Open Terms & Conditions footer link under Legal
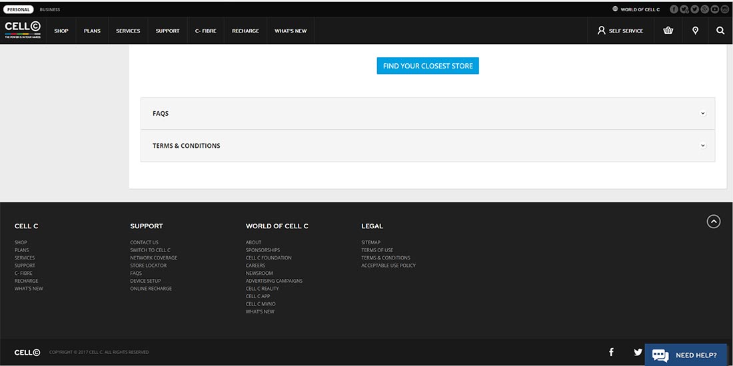 click(x=386, y=258)
